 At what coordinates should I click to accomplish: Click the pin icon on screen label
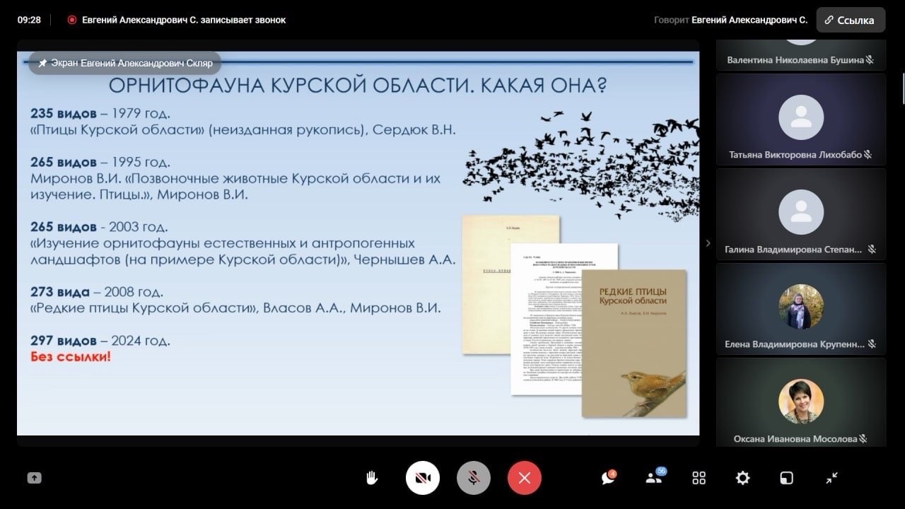tap(42, 63)
